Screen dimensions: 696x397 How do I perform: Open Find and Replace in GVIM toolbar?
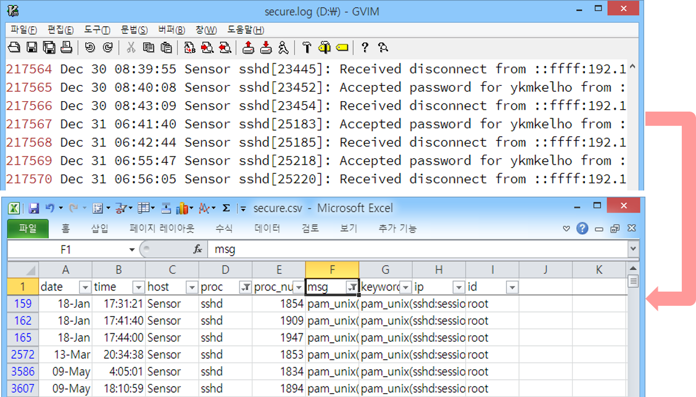189,47
